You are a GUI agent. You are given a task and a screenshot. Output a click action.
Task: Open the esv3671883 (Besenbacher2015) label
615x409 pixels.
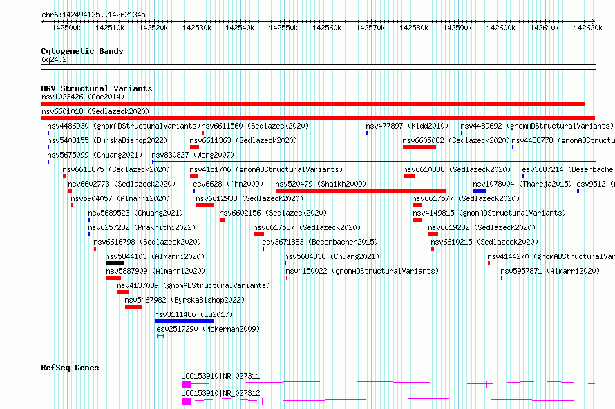(x=320, y=242)
